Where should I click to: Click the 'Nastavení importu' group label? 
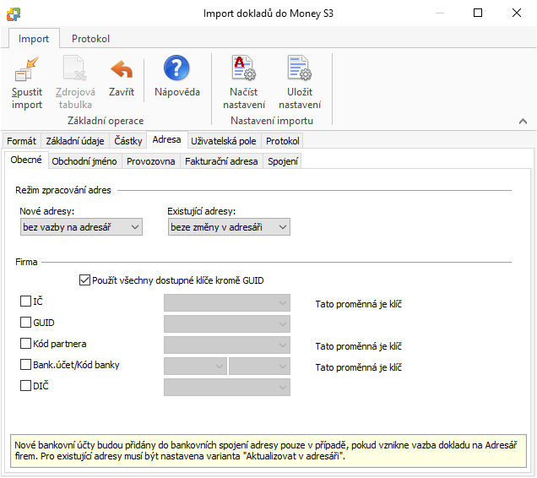coord(272,121)
